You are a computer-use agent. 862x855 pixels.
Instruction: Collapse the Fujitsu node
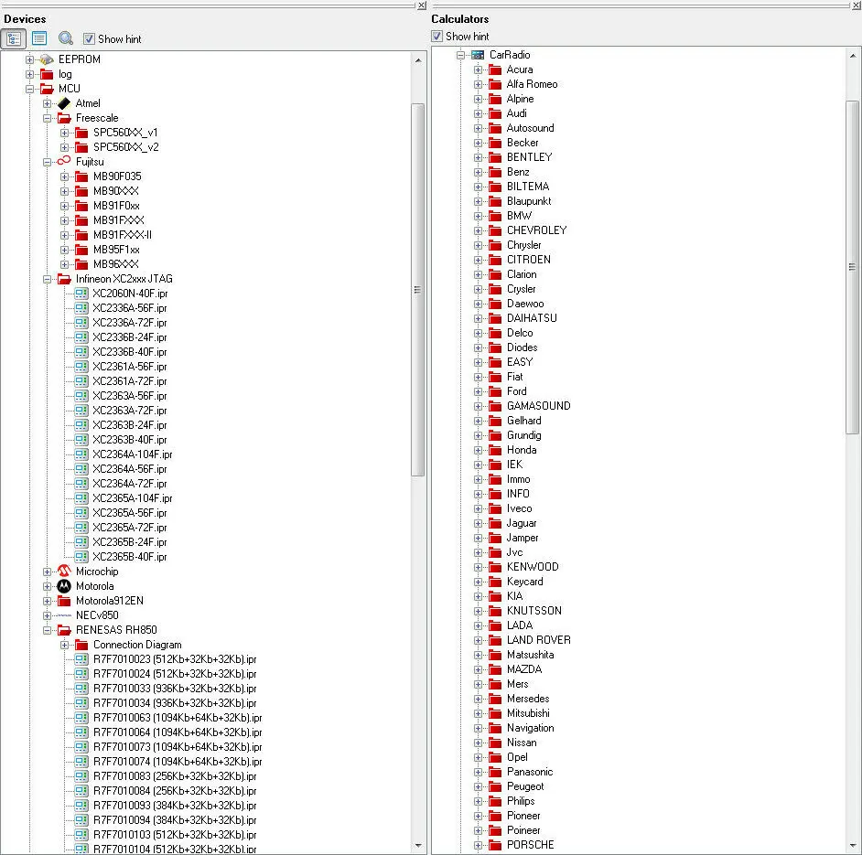tap(47, 162)
